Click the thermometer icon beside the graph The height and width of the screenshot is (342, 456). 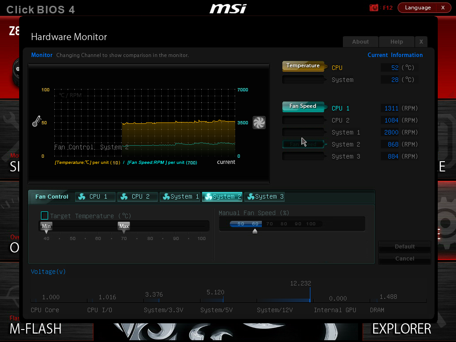pos(37,121)
